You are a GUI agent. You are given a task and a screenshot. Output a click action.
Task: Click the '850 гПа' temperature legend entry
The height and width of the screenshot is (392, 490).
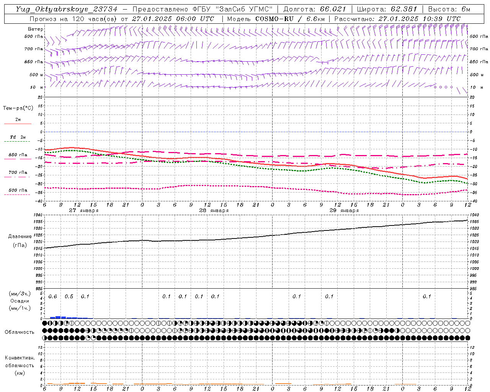tap(18, 155)
